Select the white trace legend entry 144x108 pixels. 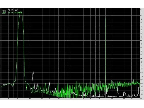click(14, 10)
